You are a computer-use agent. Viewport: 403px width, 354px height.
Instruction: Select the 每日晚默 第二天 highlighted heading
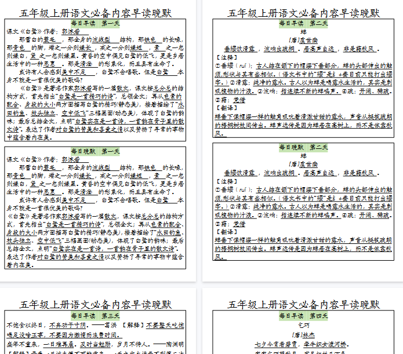pos(304,147)
